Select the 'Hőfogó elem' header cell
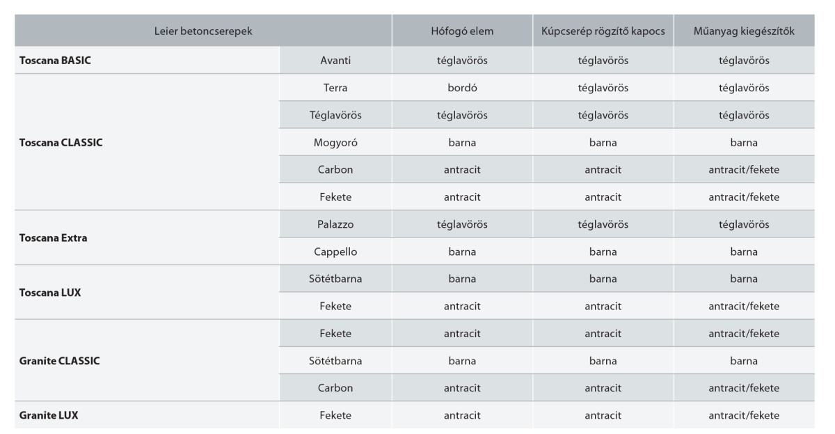 (462, 31)
